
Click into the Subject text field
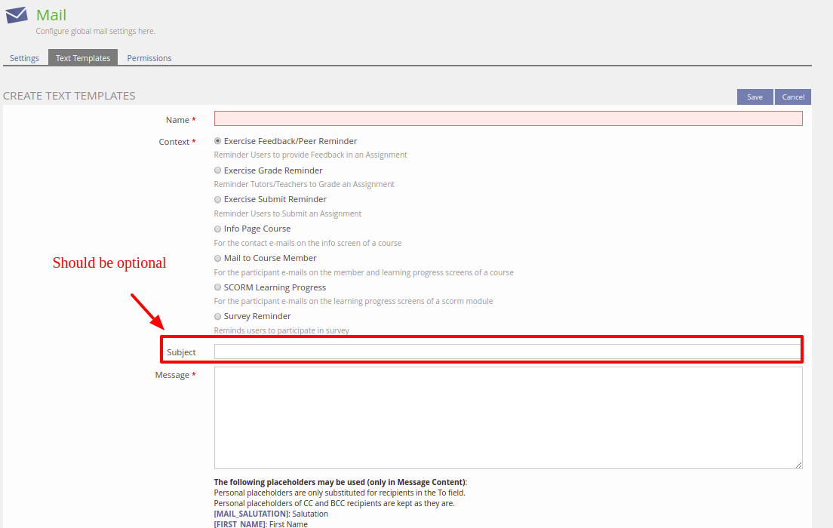506,351
